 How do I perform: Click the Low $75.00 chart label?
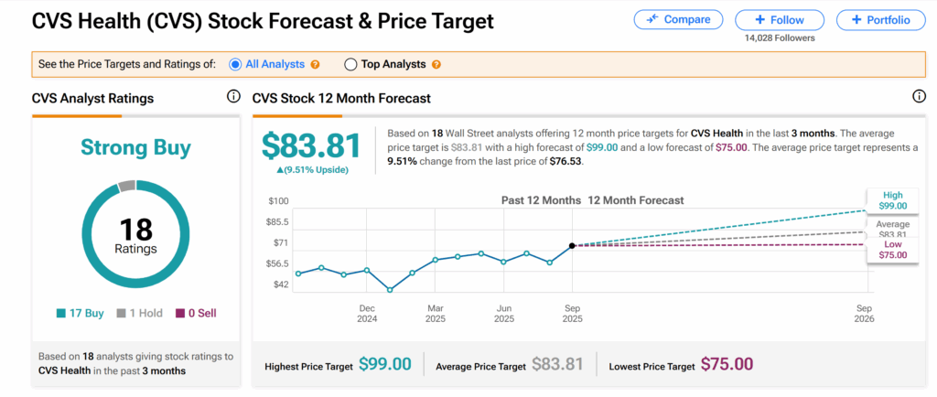click(x=893, y=250)
